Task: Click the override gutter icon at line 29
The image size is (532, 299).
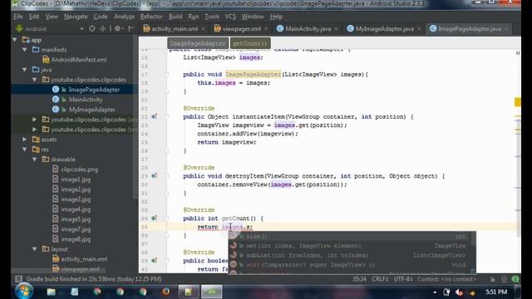Action: pyautogui.click(x=154, y=176)
